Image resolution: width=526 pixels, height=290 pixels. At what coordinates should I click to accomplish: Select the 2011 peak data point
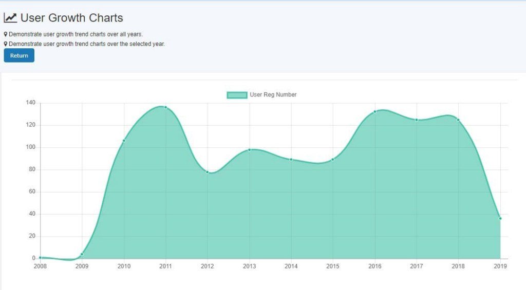point(165,107)
